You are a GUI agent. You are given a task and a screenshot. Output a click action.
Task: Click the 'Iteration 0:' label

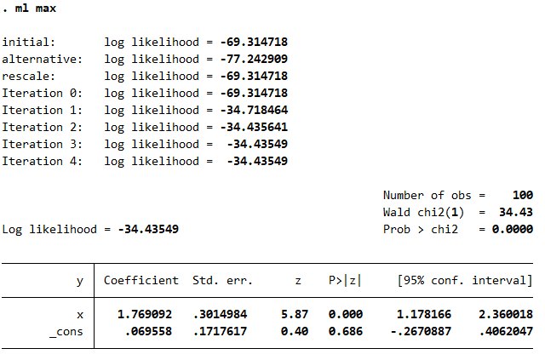click(42, 93)
